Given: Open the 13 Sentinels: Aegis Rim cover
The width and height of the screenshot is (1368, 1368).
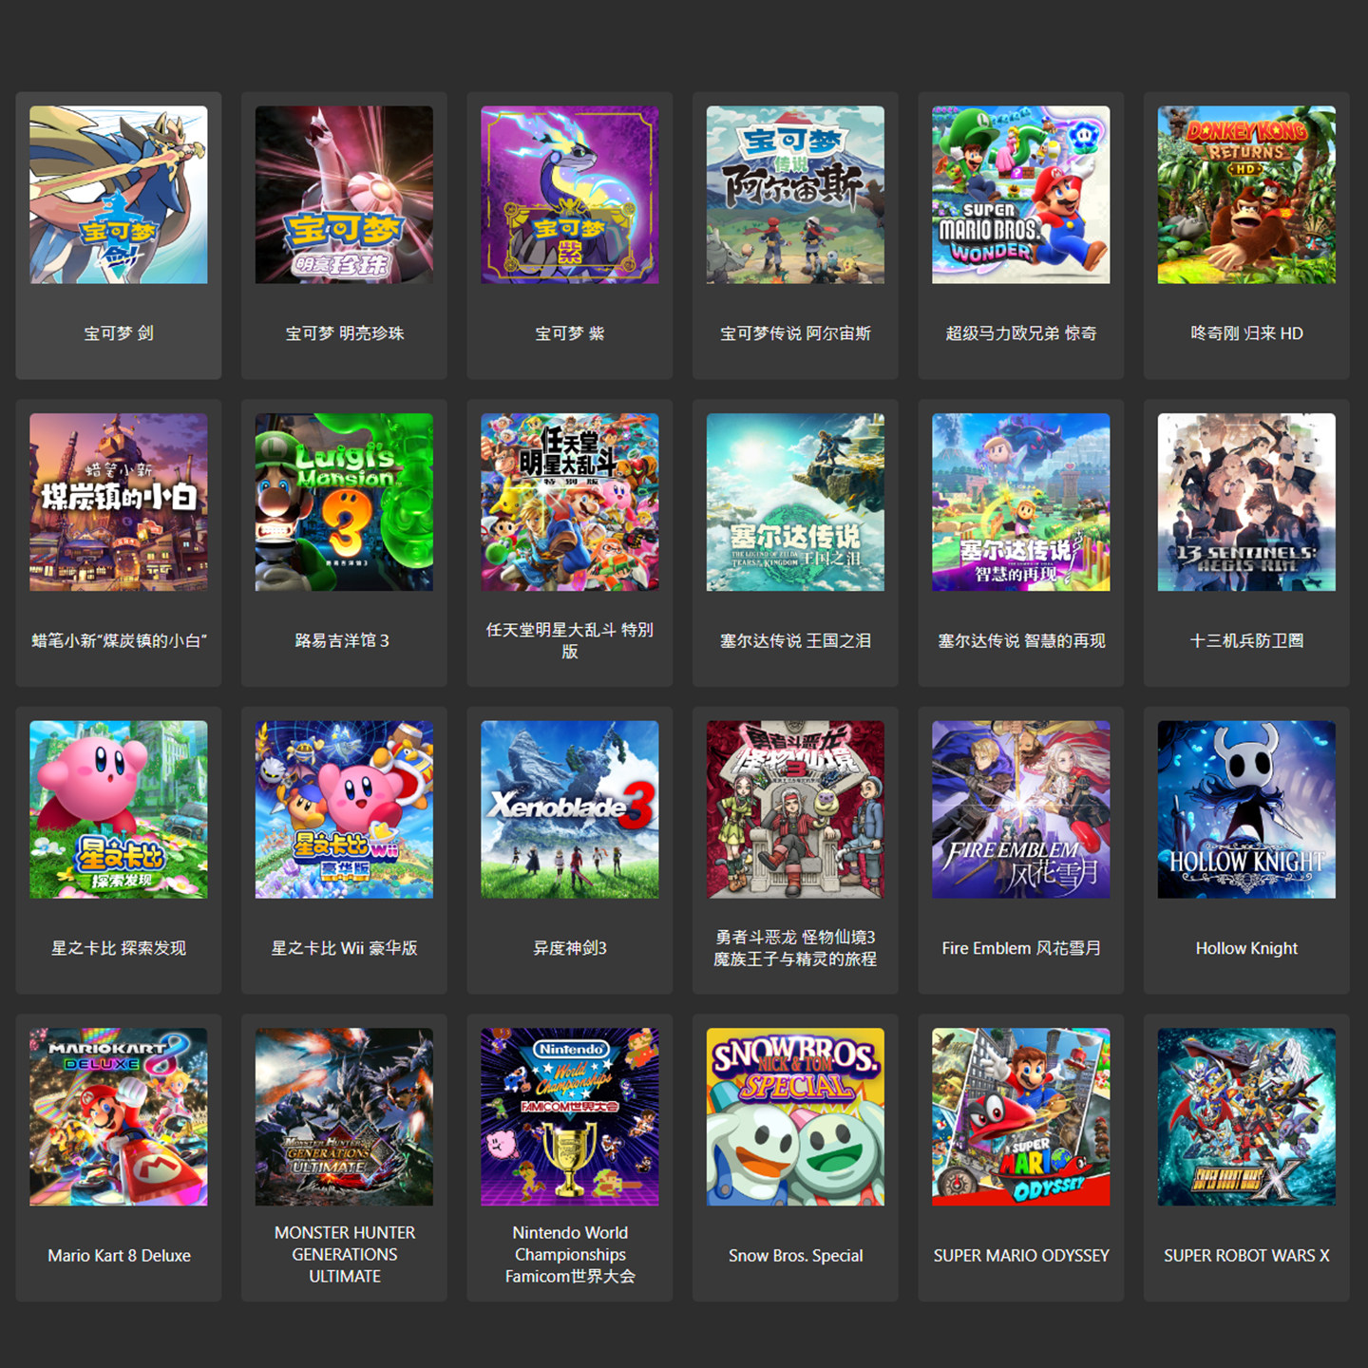Looking at the screenshot, I should click(x=1246, y=503).
